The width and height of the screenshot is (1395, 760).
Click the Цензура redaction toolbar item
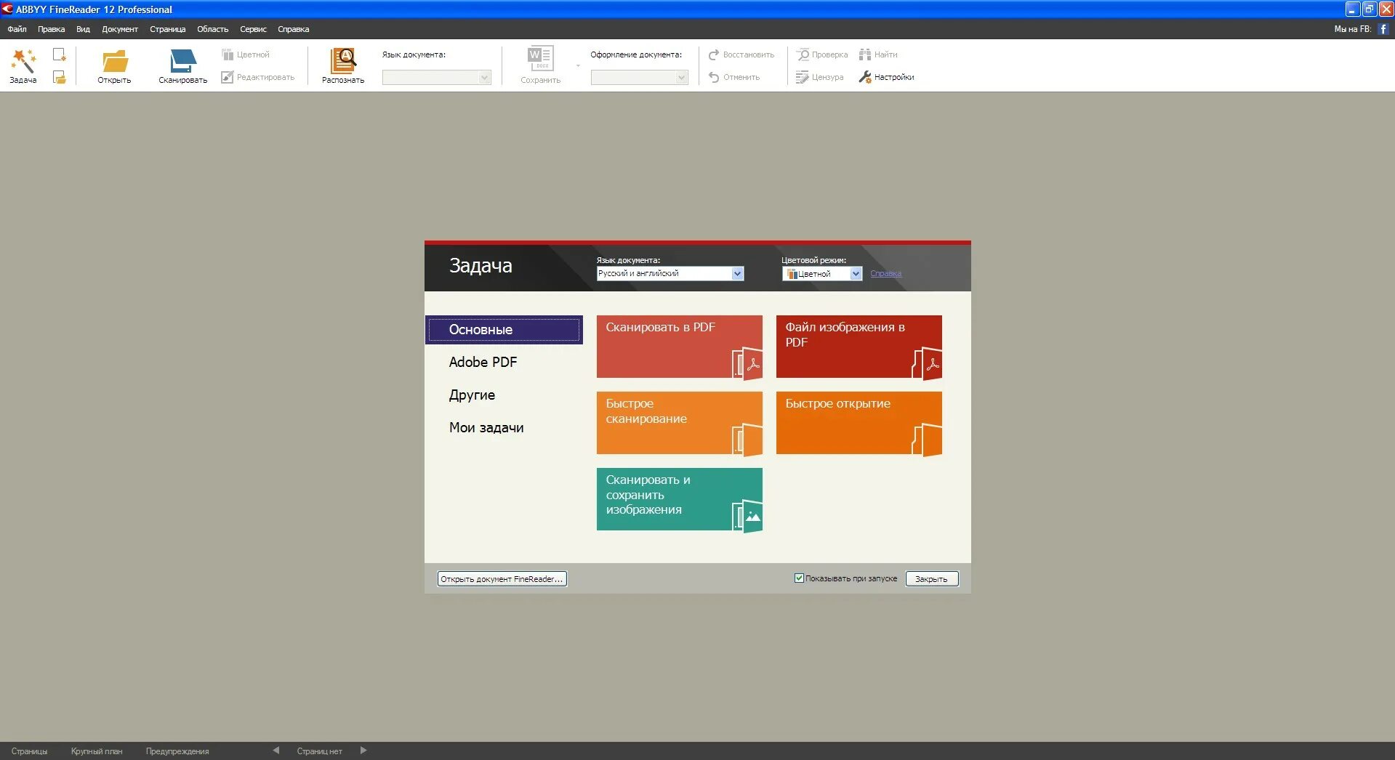coord(820,77)
